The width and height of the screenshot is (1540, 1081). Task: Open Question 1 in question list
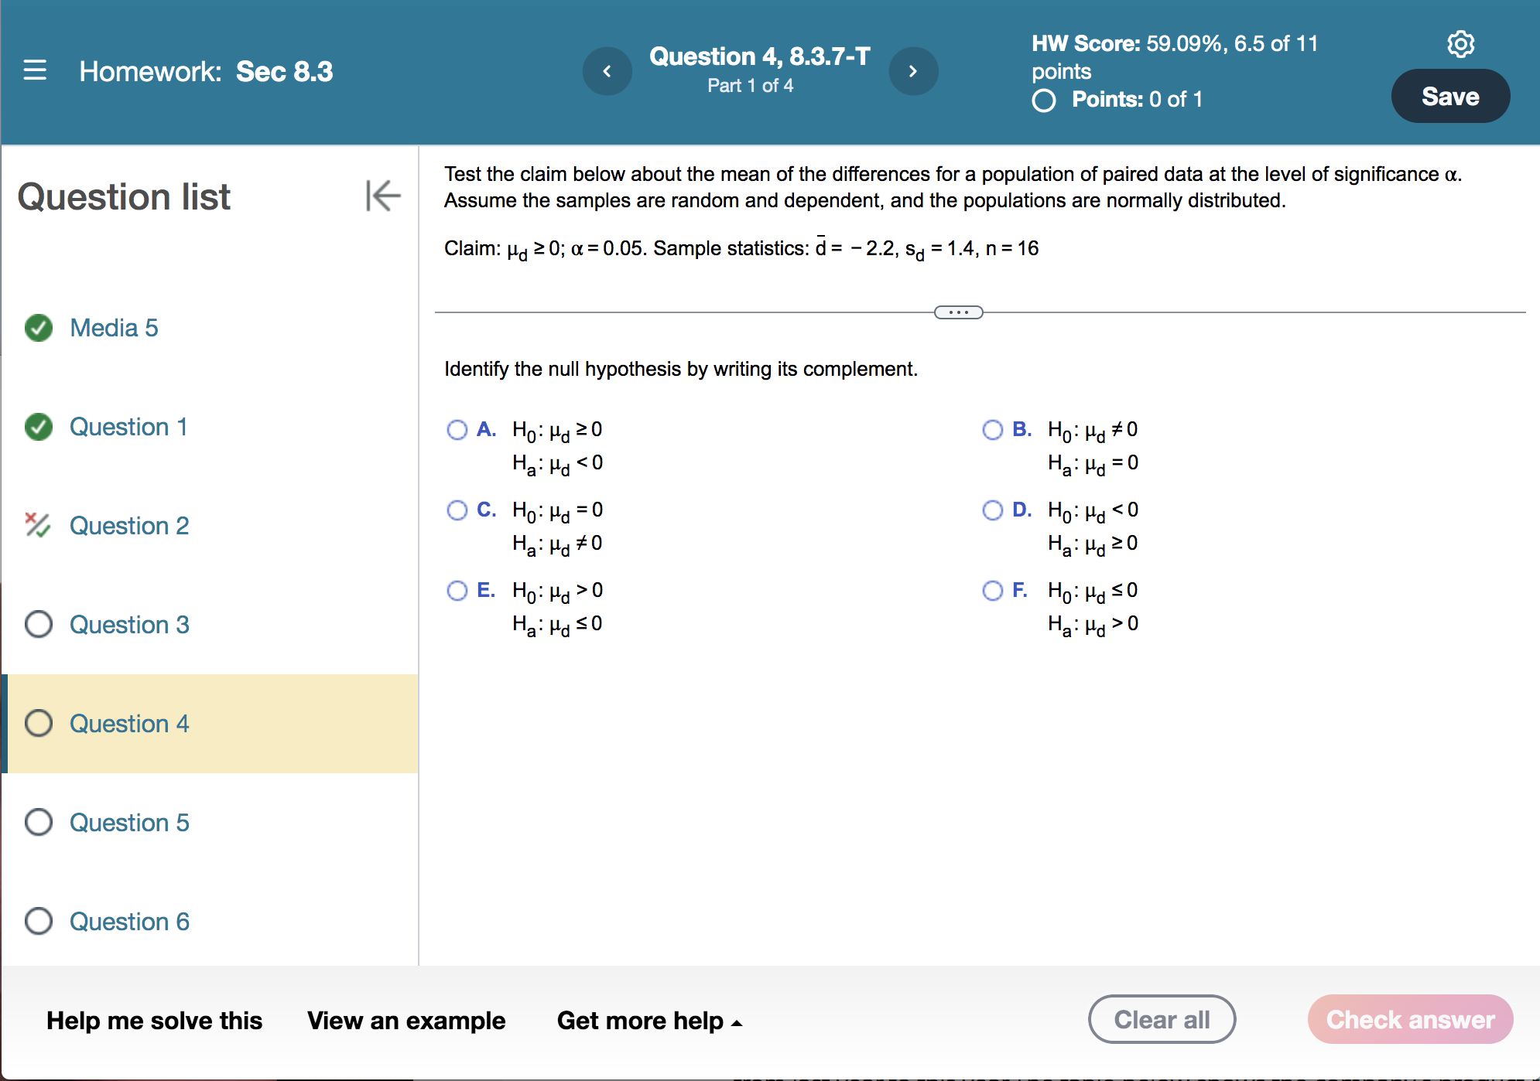(x=128, y=427)
